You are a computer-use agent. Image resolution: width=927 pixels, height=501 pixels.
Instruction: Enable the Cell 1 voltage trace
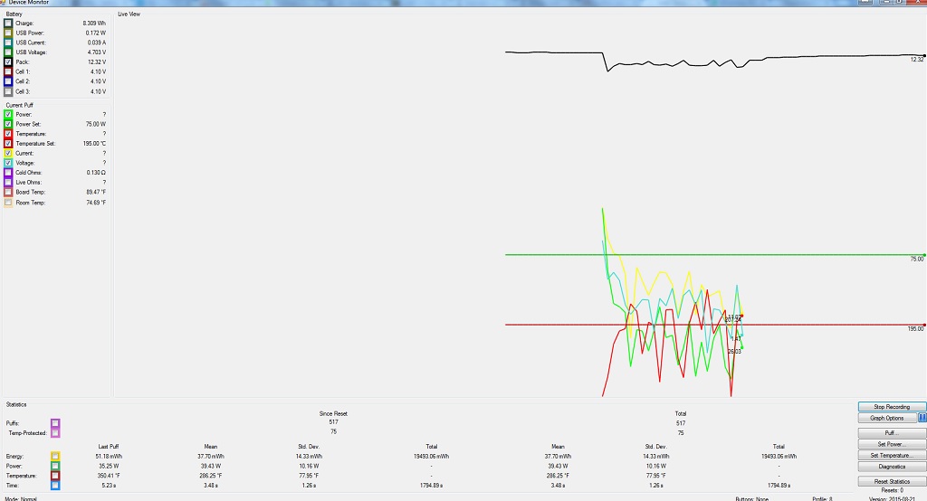coord(8,71)
